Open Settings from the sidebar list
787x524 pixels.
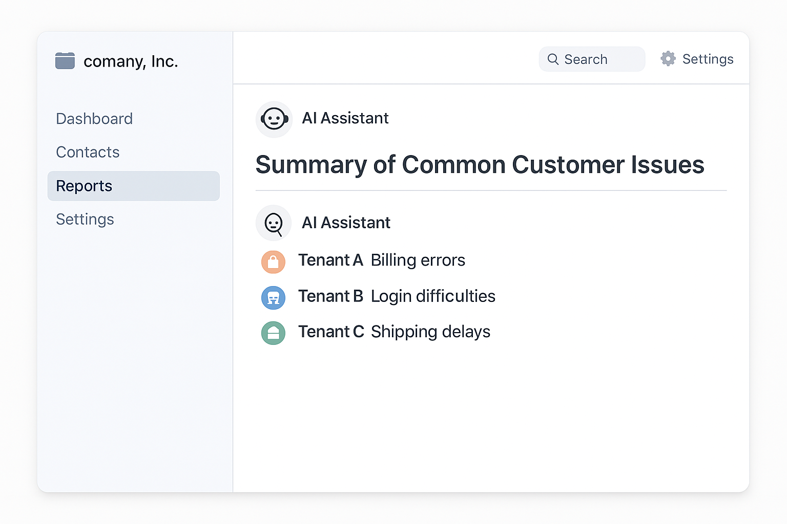85,219
